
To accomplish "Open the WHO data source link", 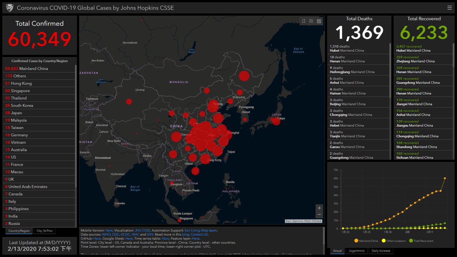I will (106, 235).
